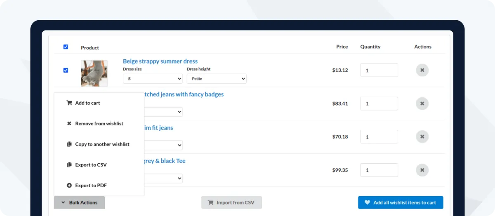Open the Dress size dropdown showing S
The height and width of the screenshot is (216, 495).
[x=153, y=79]
